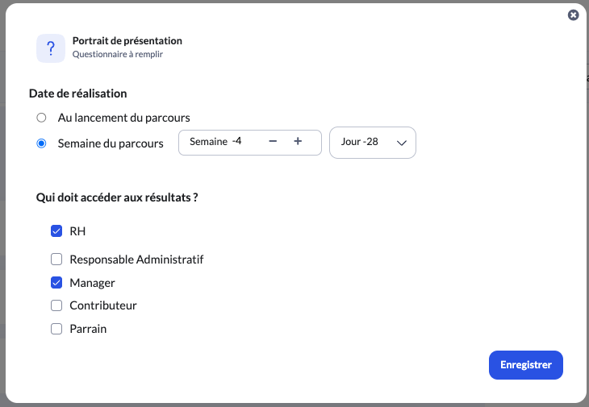This screenshot has height=407, width=589.
Task: Close the dialog with the X icon
Action: pos(573,15)
